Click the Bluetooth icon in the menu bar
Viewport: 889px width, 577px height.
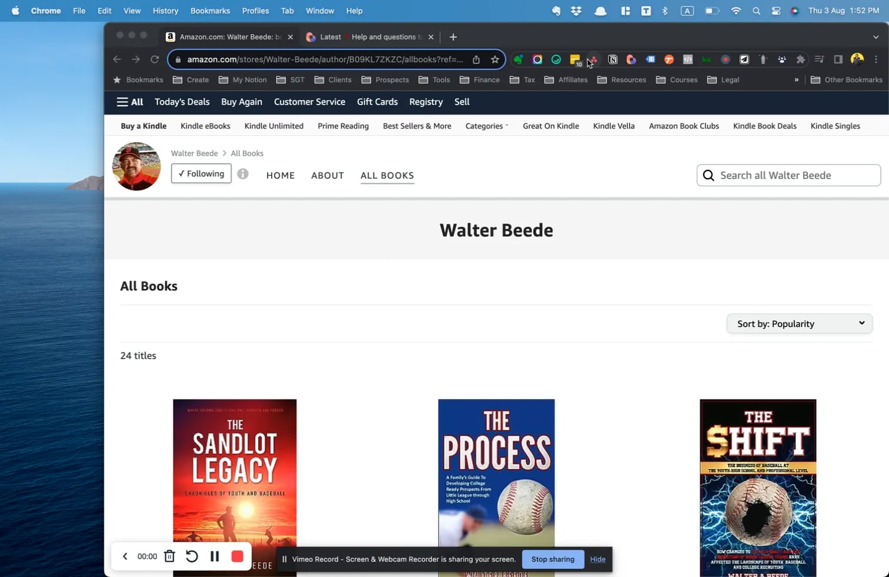pyautogui.click(x=665, y=11)
